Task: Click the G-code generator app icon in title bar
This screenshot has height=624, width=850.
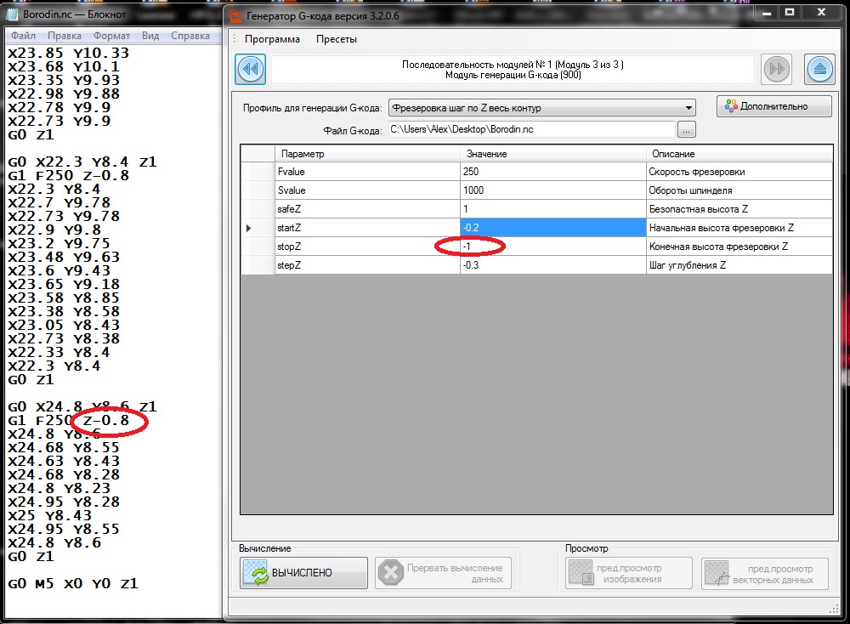Action: pos(235,15)
